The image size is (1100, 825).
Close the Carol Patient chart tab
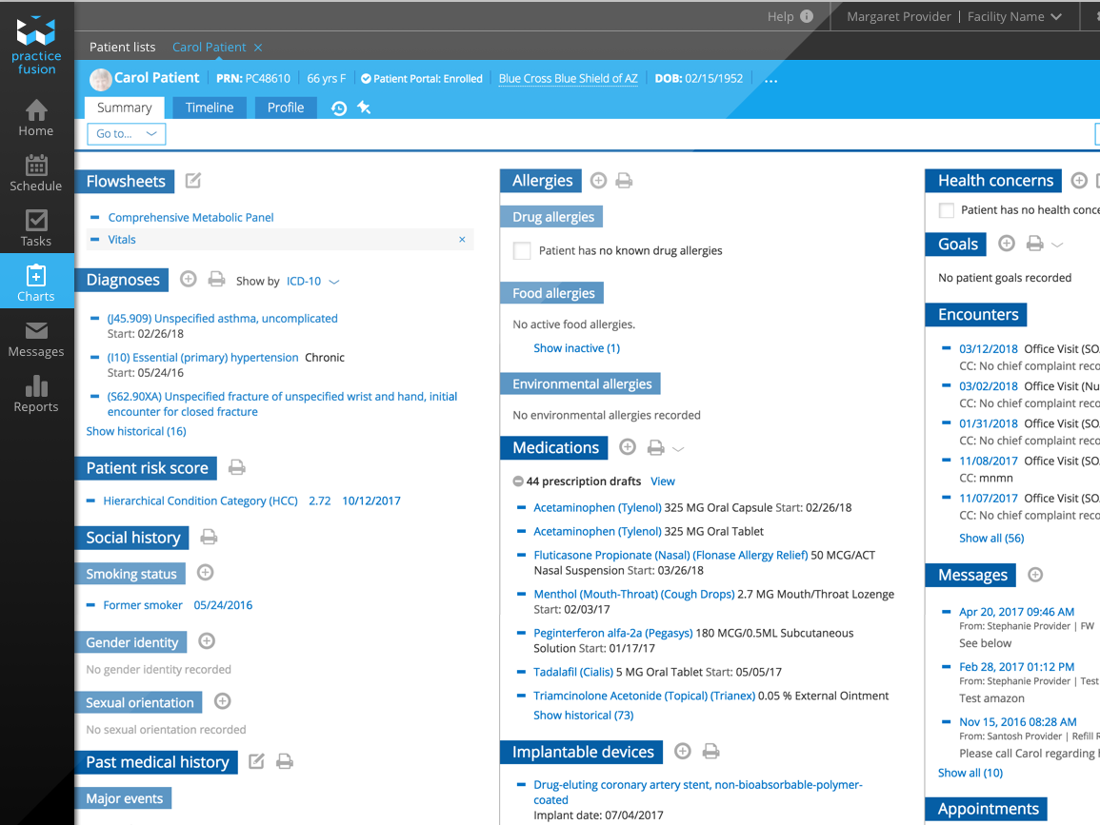[258, 48]
